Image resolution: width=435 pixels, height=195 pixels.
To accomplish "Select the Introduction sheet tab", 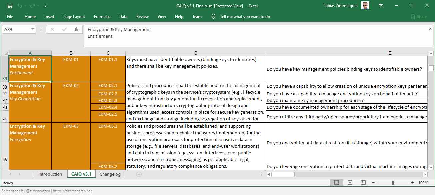I will (50, 174).
